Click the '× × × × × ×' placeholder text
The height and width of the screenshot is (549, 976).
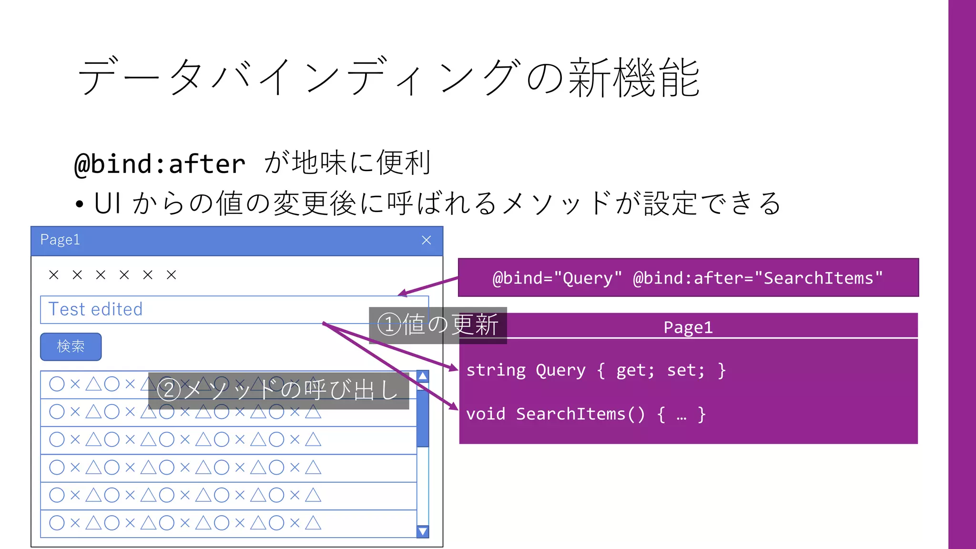pos(112,275)
